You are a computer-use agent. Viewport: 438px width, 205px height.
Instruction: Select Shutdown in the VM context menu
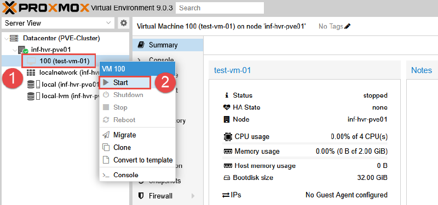pyautogui.click(x=137, y=95)
